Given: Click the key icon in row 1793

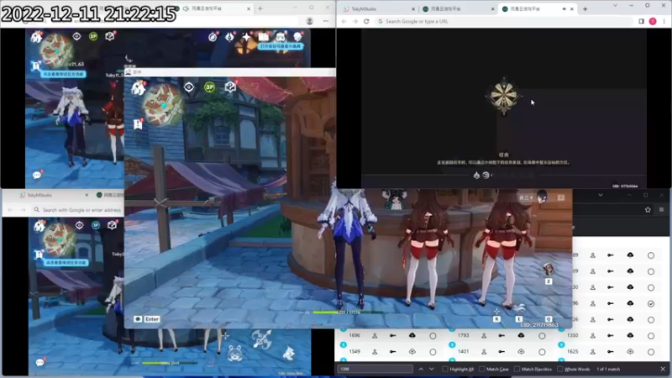Looking at the screenshot, I should click(x=501, y=335).
